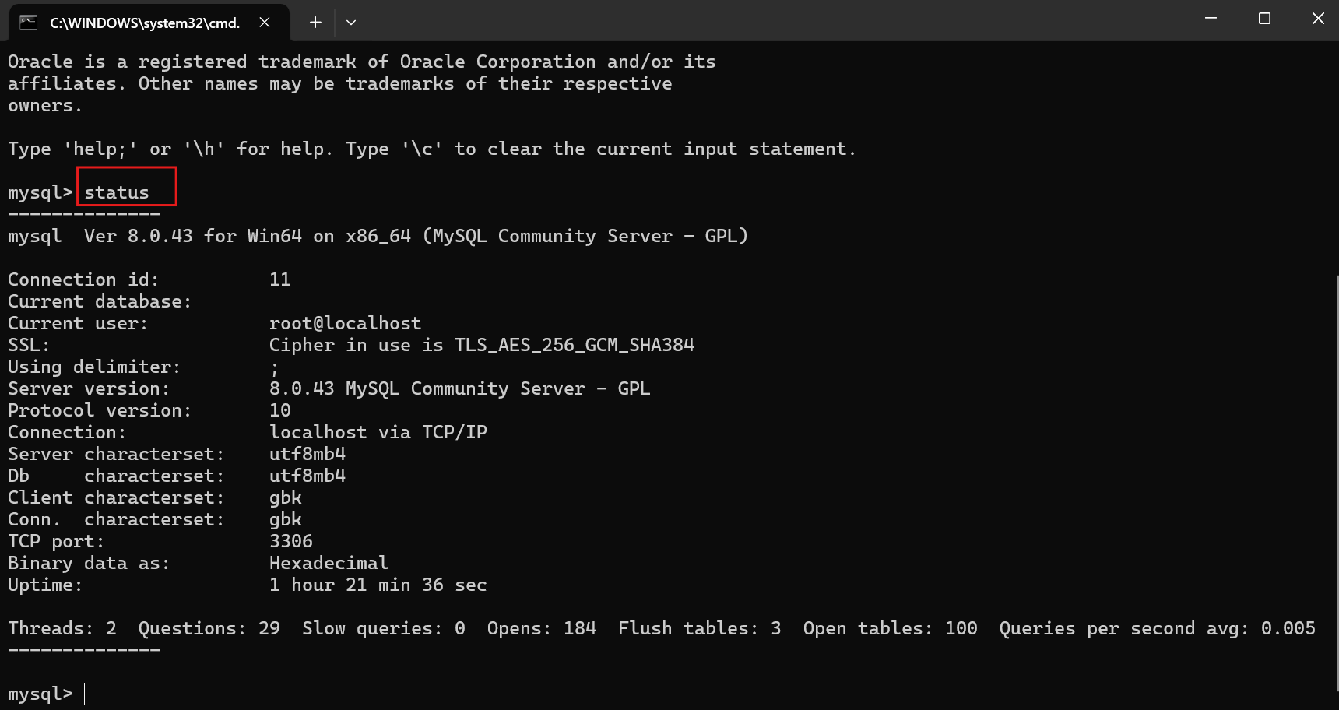
Task: Click the TCP port value 3306
Action: tap(291, 540)
